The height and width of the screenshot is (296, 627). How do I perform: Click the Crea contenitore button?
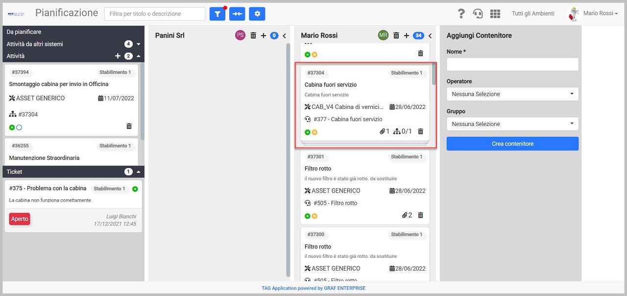click(x=512, y=144)
